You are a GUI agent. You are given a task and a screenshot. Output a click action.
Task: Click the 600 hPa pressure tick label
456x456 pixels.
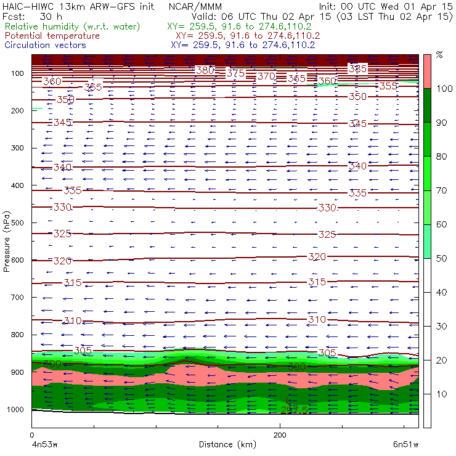[17, 260]
